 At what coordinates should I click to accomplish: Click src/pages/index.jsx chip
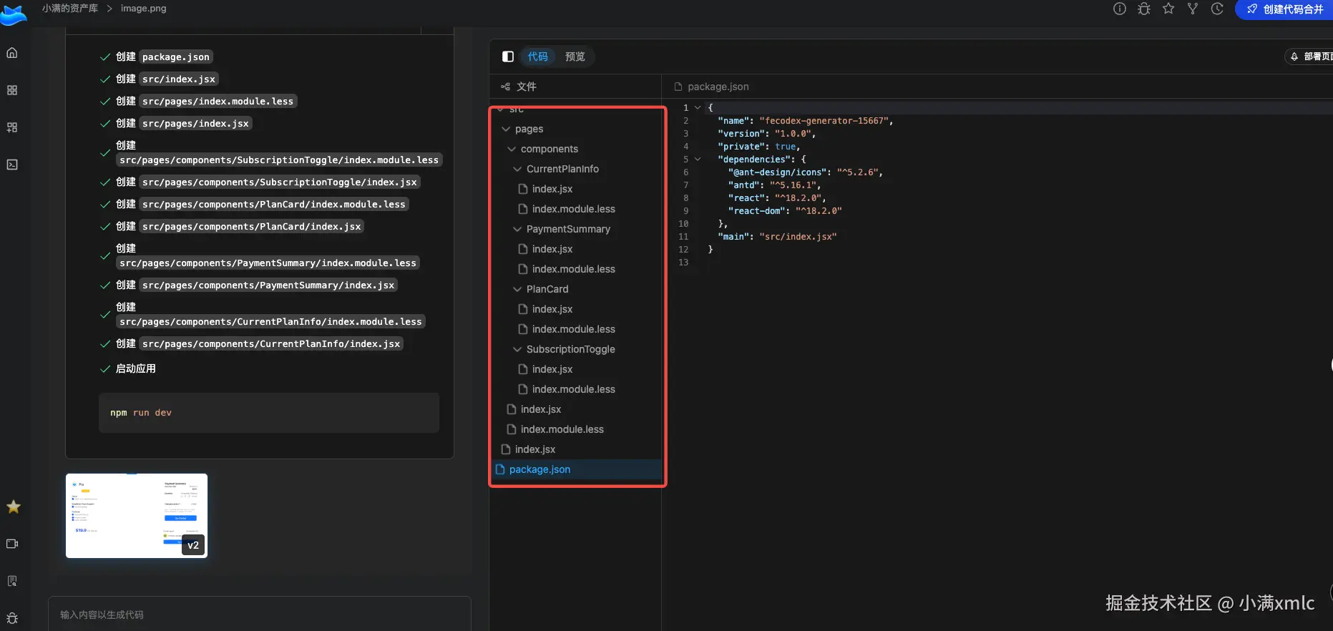click(x=195, y=124)
